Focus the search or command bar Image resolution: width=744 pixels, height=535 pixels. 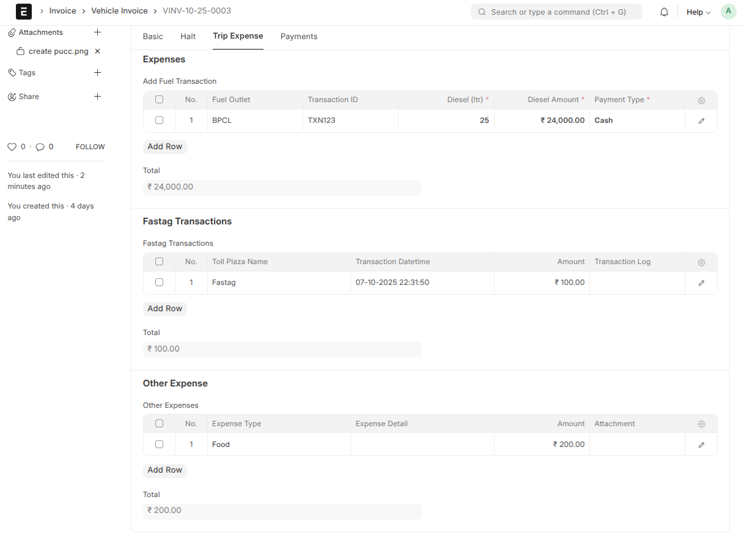pos(556,12)
